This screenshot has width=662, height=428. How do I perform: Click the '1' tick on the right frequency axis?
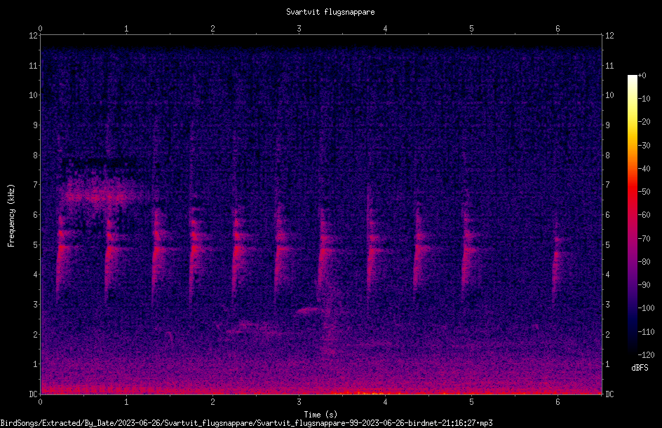click(x=607, y=364)
